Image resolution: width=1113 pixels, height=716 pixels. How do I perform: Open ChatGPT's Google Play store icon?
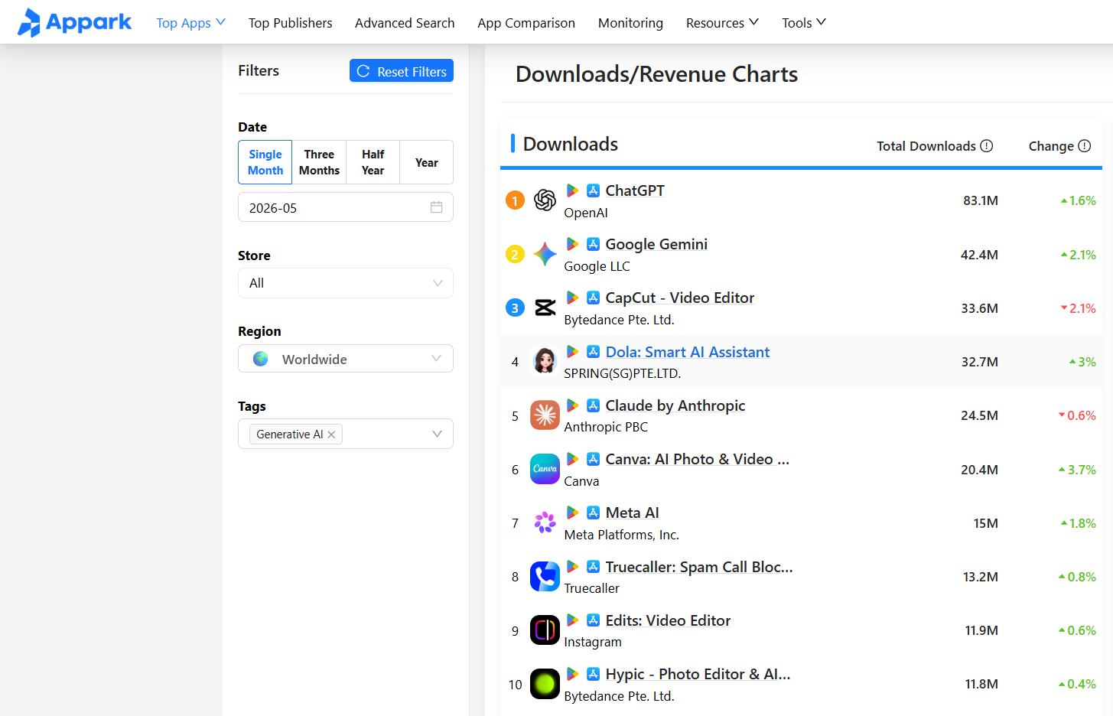[572, 190]
